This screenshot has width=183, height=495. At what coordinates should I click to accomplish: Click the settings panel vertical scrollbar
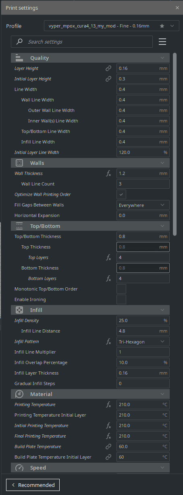175,144
